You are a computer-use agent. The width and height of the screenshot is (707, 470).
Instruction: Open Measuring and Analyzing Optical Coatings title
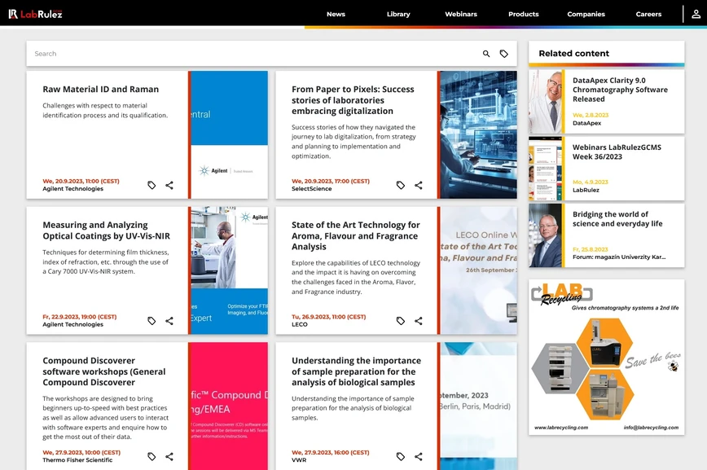tap(107, 231)
